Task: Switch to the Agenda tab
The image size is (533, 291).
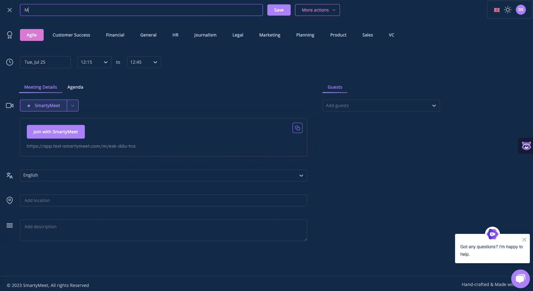Action: (75, 87)
